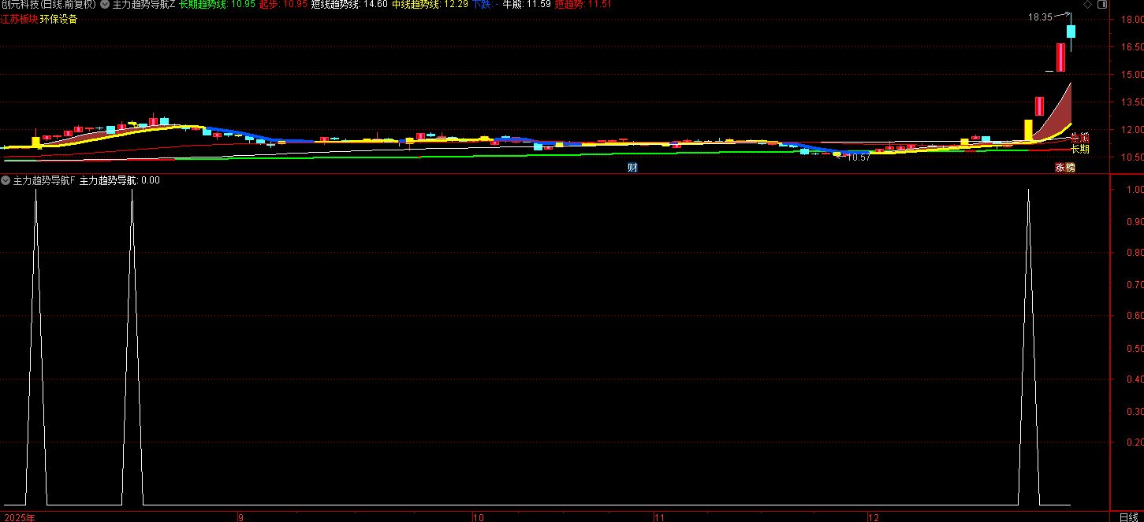Click the 1.00 level on indicator axis
The image size is (1144, 522).
pos(1134,190)
